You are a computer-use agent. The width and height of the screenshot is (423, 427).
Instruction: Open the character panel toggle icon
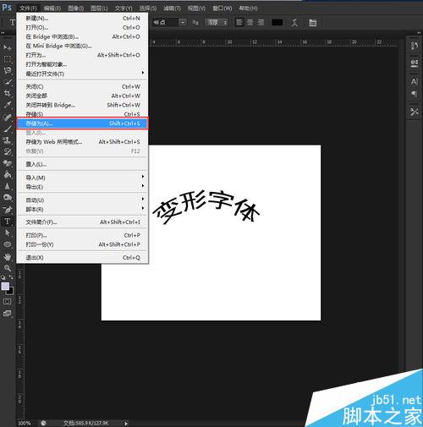pyautogui.click(x=312, y=23)
